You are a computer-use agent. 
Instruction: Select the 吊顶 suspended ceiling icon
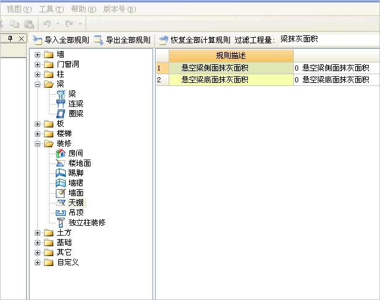coord(61,213)
